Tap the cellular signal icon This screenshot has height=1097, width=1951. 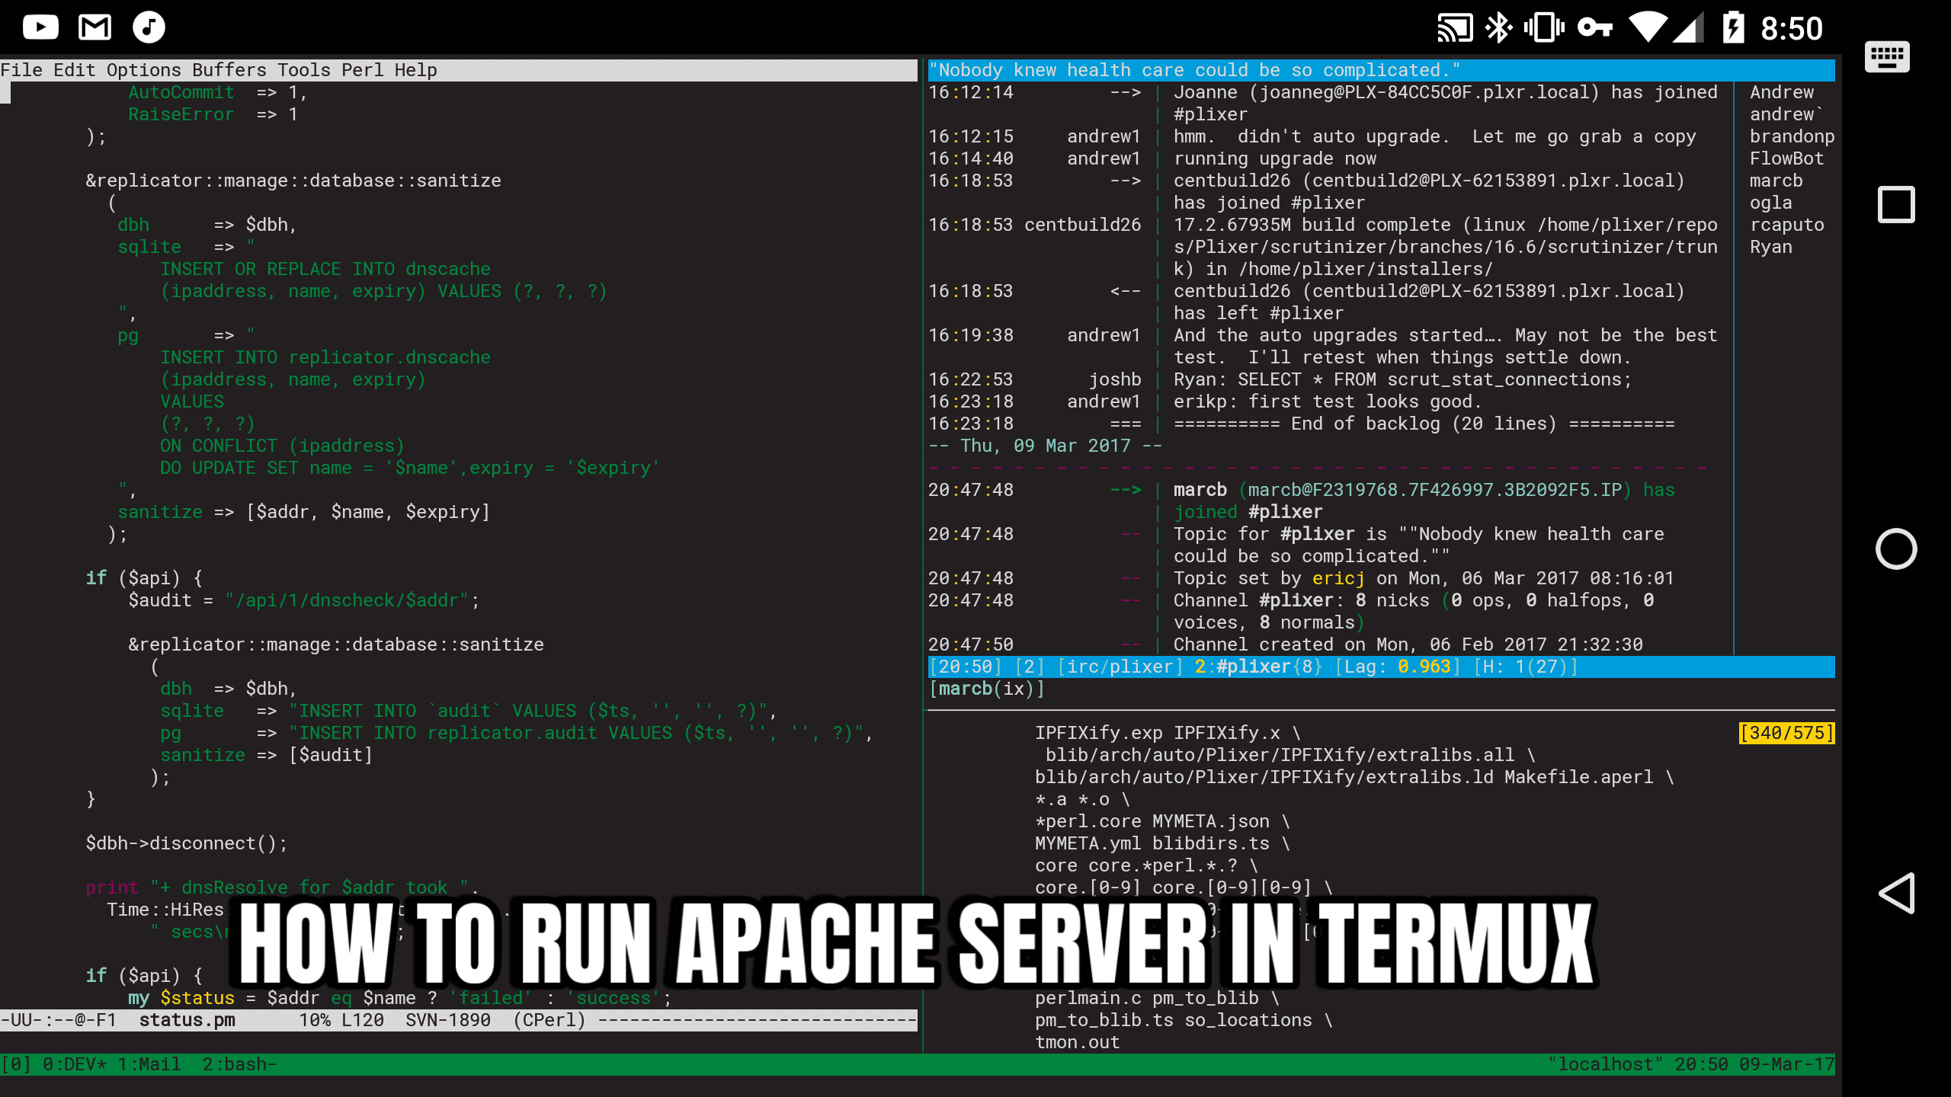1689,28
